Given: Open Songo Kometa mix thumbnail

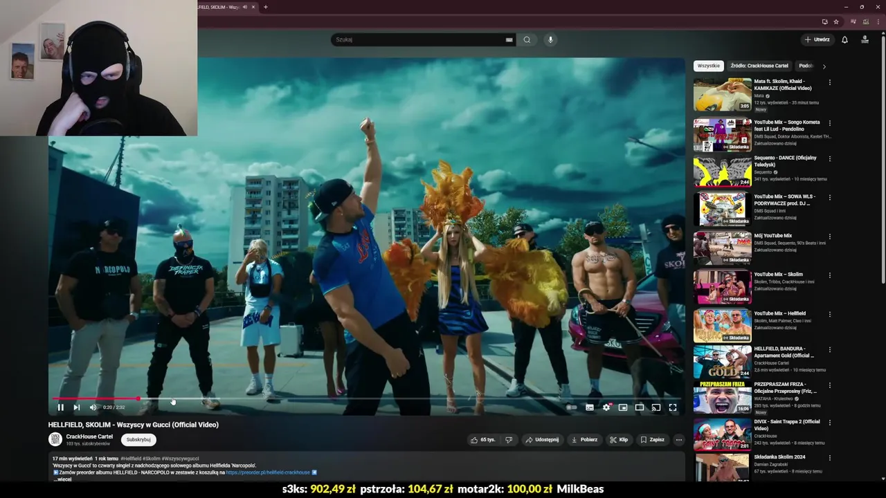Looking at the screenshot, I should [723, 135].
